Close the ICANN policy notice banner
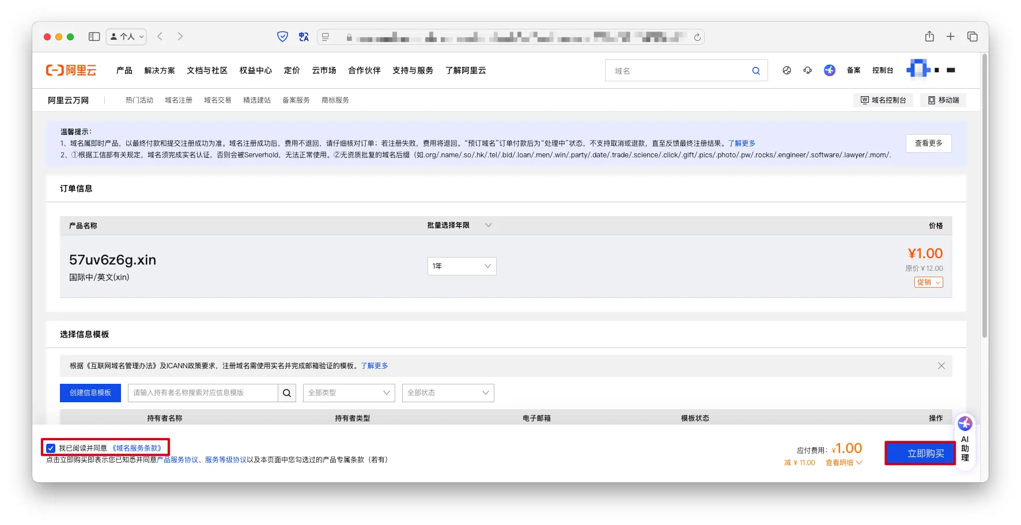This screenshot has height=525, width=1021. click(941, 366)
